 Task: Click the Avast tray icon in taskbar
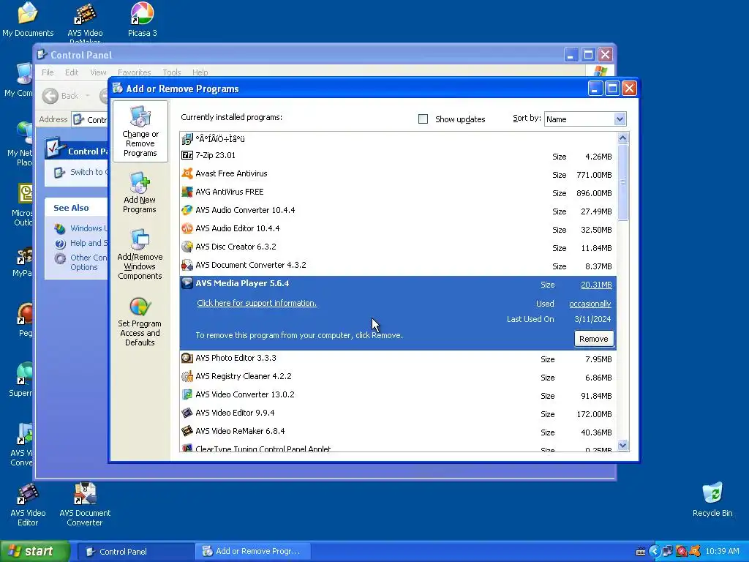coord(695,552)
